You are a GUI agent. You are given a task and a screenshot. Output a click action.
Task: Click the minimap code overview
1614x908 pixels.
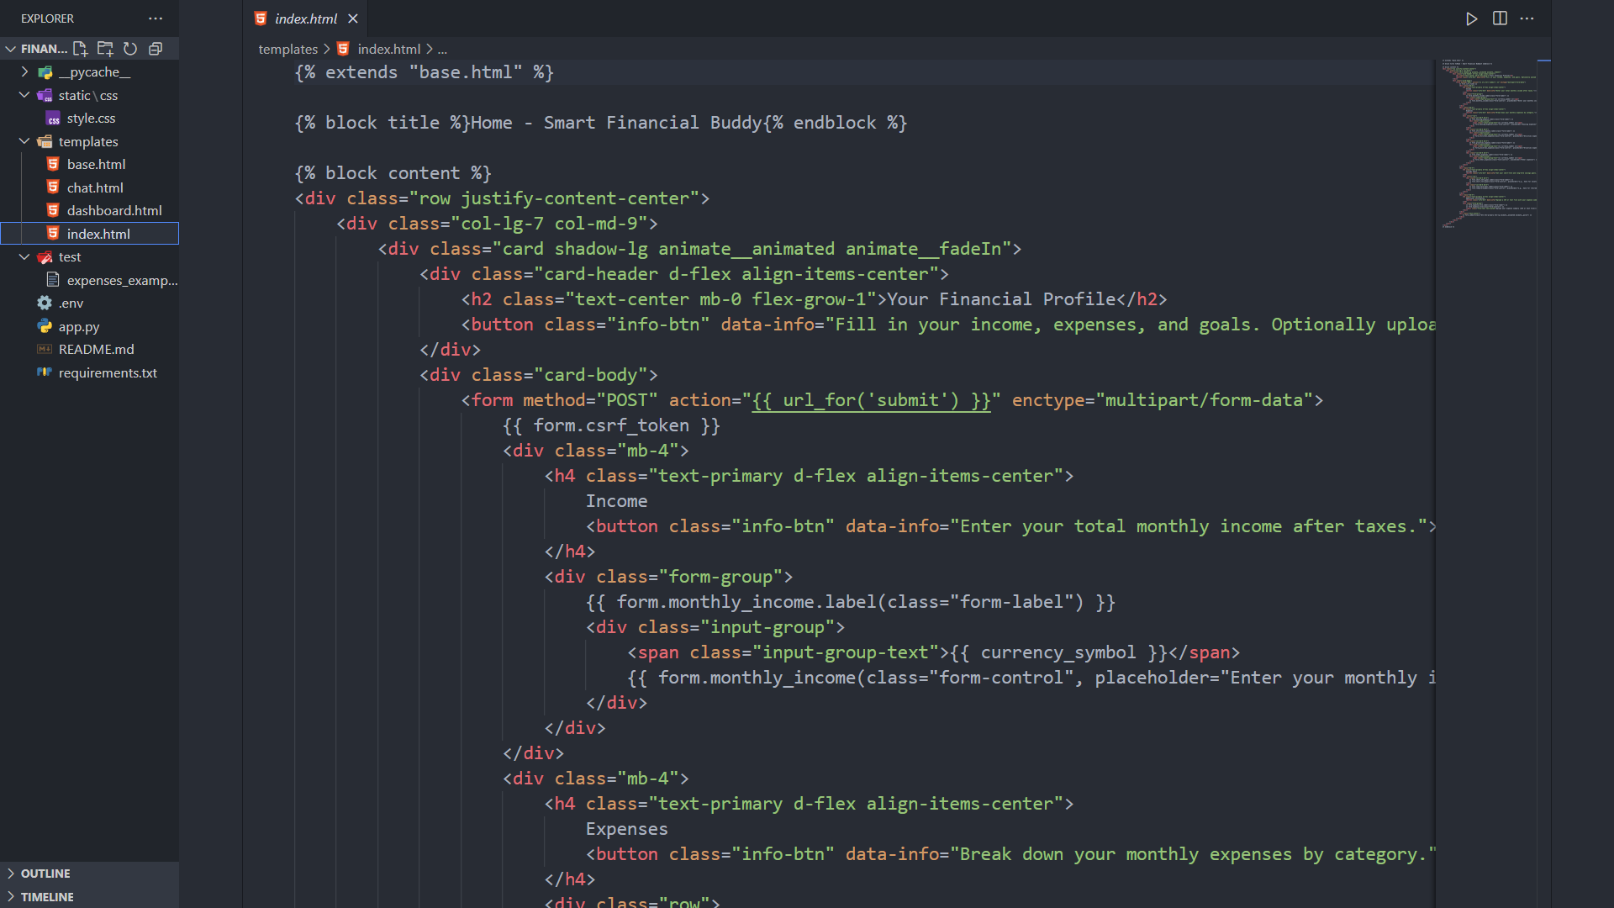tap(1490, 143)
